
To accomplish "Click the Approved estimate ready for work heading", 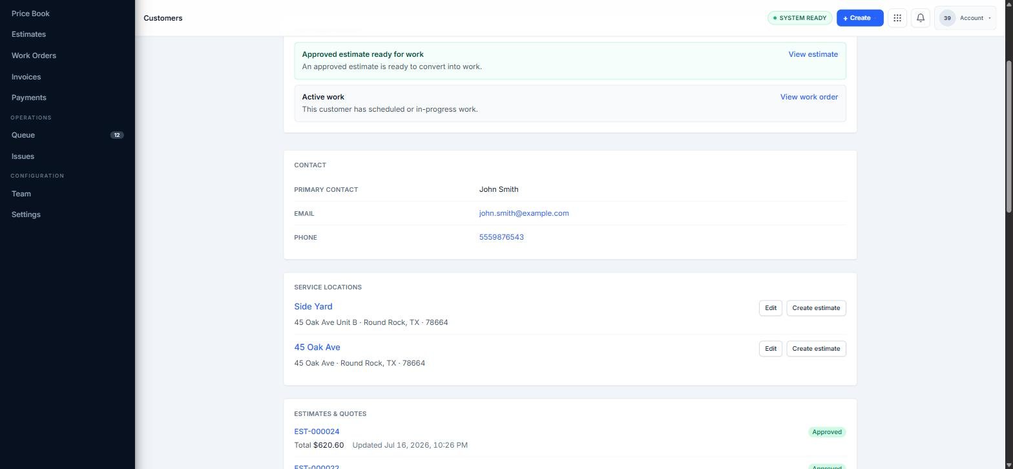I will pyautogui.click(x=363, y=54).
